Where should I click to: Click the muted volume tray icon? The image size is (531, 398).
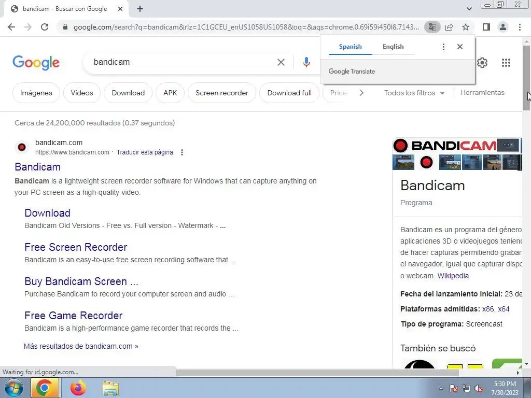(x=478, y=389)
